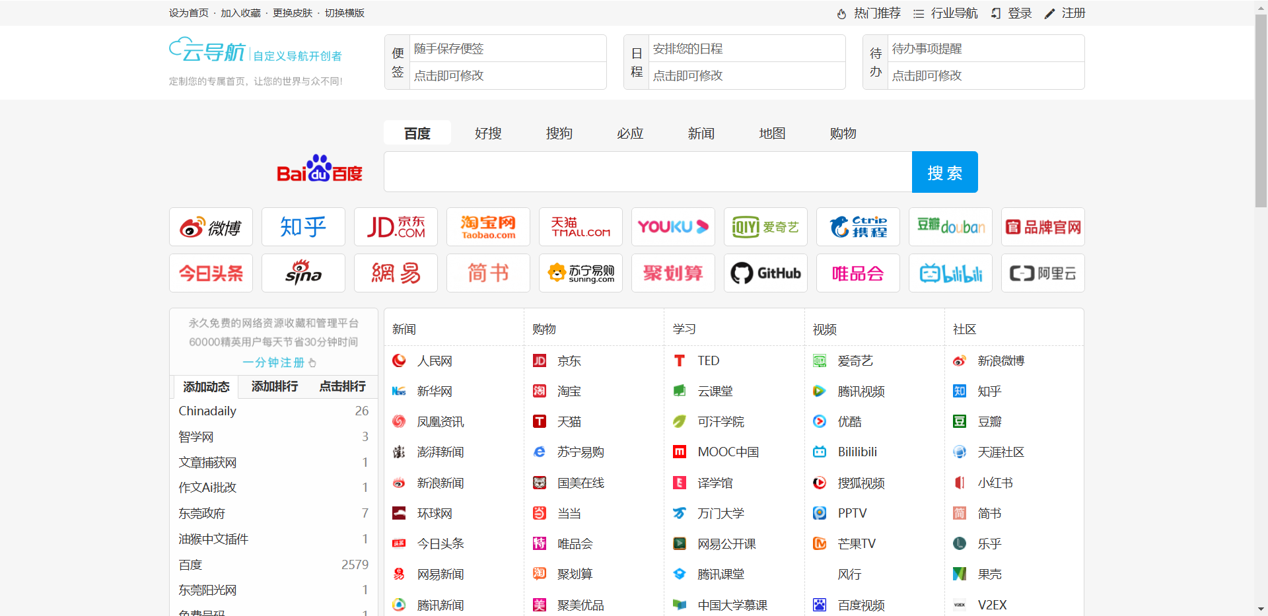Screen dimensions: 1268x616
Task: Open the 天猫 TMALL.COM icon
Action: click(x=580, y=226)
